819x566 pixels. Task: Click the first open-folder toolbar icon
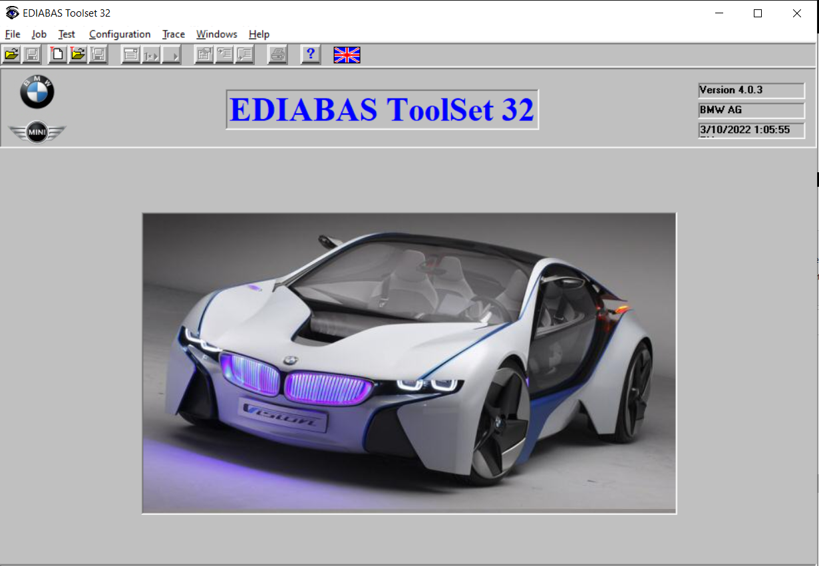[11, 55]
